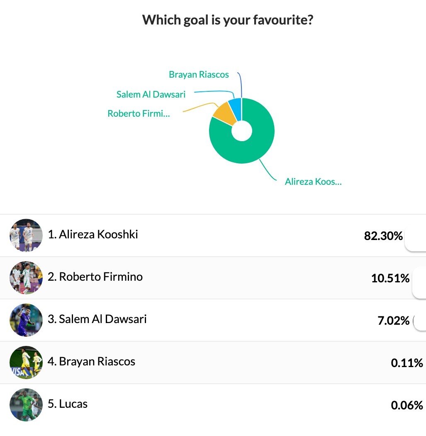Click Alireza Kooshki's player photo thumbnail
This screenshot has width=426, height=436.
pyautogui.click(x=26, y=235)
